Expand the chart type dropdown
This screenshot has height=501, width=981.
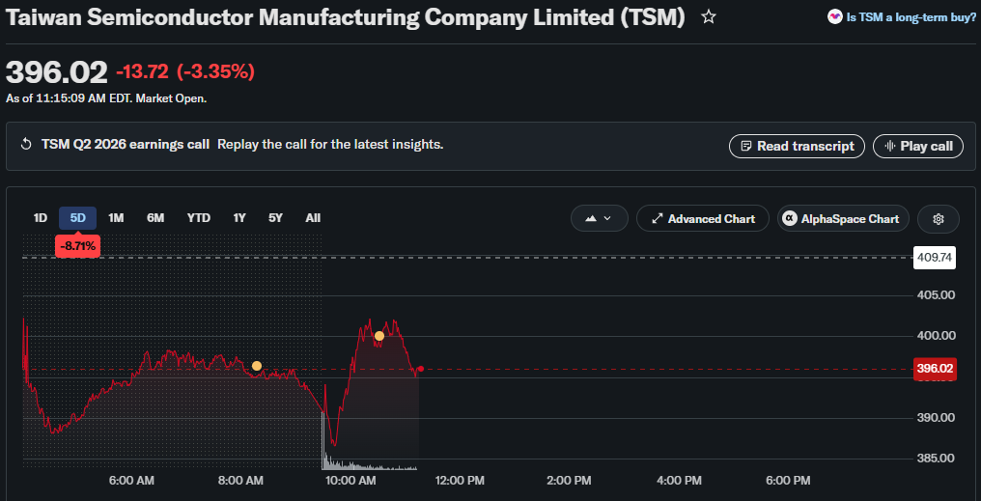point(599,219)
